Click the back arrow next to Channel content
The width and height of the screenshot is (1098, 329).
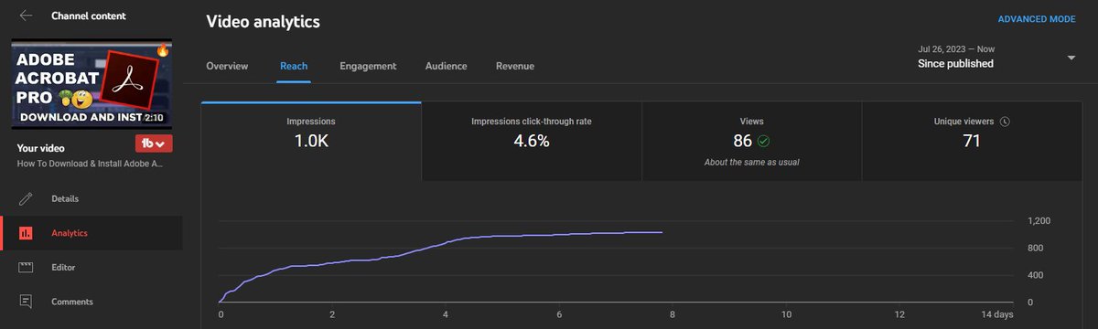(26, 16)
